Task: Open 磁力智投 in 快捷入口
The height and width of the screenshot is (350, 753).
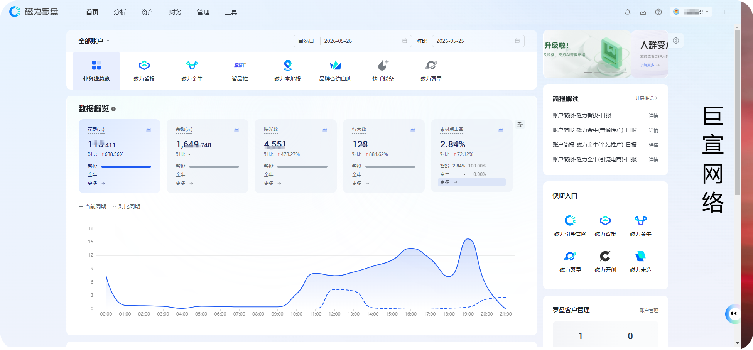Action: pyautogui.click(x=605, y=226)
